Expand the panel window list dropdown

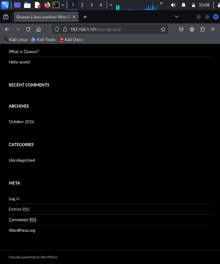tap(111, 5)
